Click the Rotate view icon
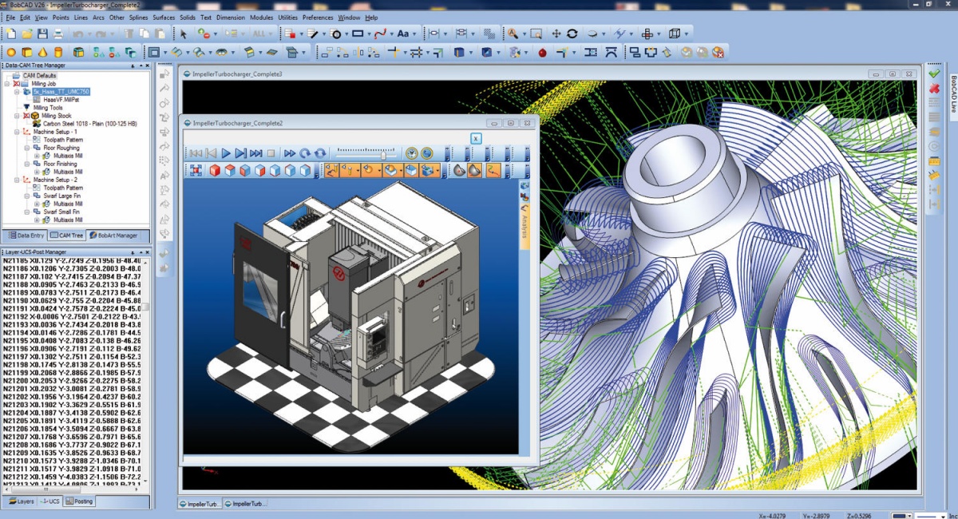958x519 pixels. click(x=572, y=34)
